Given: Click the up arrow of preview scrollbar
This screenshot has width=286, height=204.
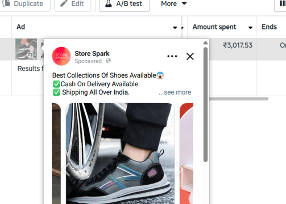Looking at the screenshot, I should click(x=205, y=43).
